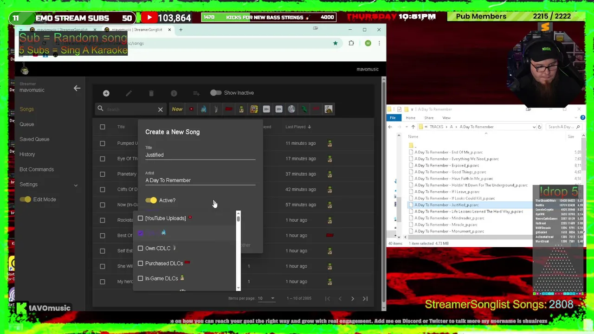594x334 pixels.
Task: Open the Songs page in sidebar
Action: click(26, 109)
